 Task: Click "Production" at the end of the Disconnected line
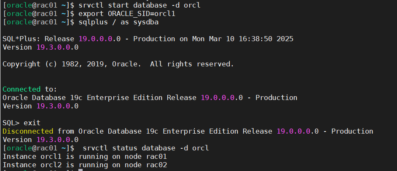click(x=352, y=131)
